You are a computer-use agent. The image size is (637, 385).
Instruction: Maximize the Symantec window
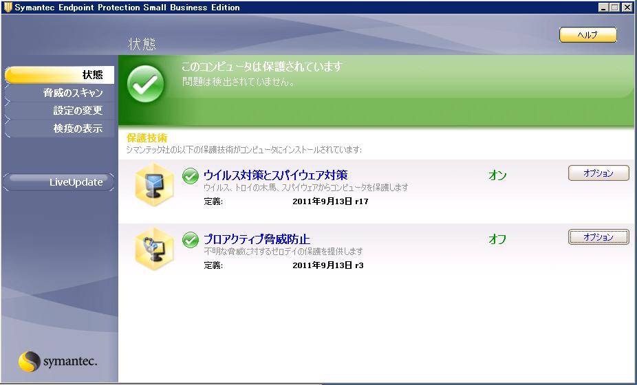coord(615,8)
